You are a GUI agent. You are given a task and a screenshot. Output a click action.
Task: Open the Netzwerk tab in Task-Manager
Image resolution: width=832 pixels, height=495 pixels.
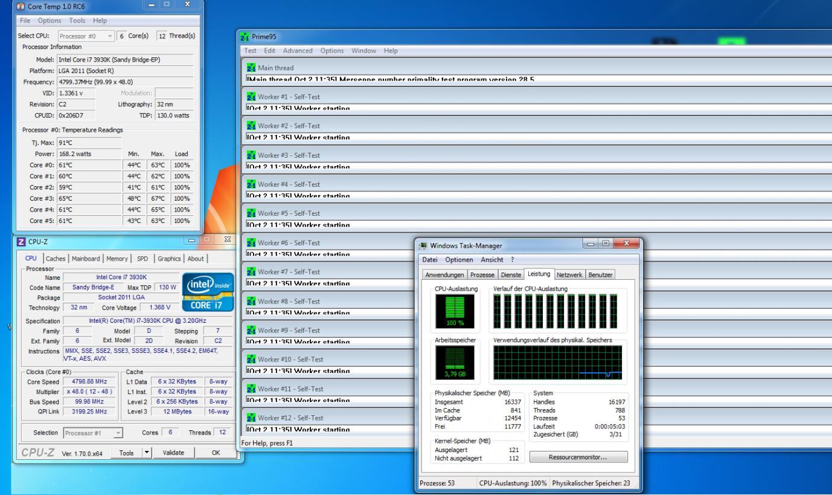(x=569, y=275)
